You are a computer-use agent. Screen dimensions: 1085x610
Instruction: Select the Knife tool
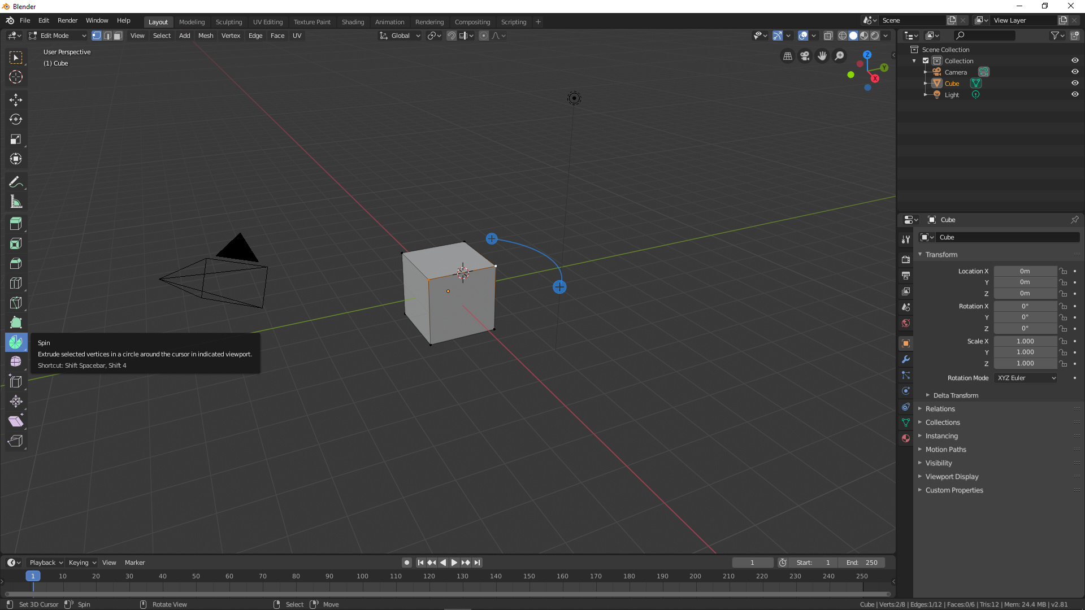tap(16, 303)
